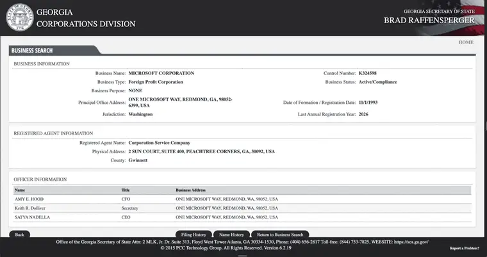The width and height of the screenshot is (487, 257).
Task: Click the REGISTERED AGENT INFORMATION section heading
Action: pos(53,133)
